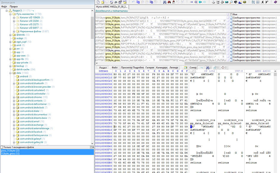Tick the checkbox of the first listing row
Image resolution: width=280 pixels, height=173 pixels.
(228, 18)
